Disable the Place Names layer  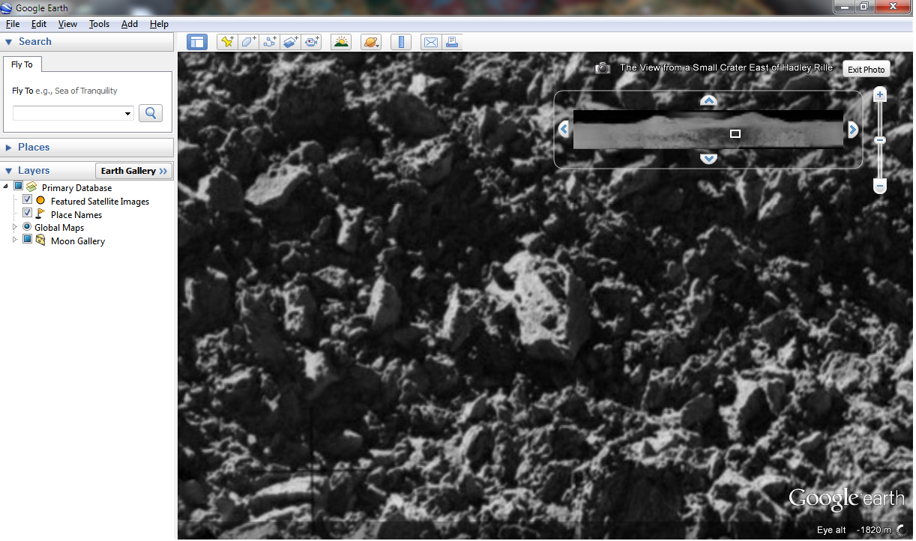(x=27, y=214)
